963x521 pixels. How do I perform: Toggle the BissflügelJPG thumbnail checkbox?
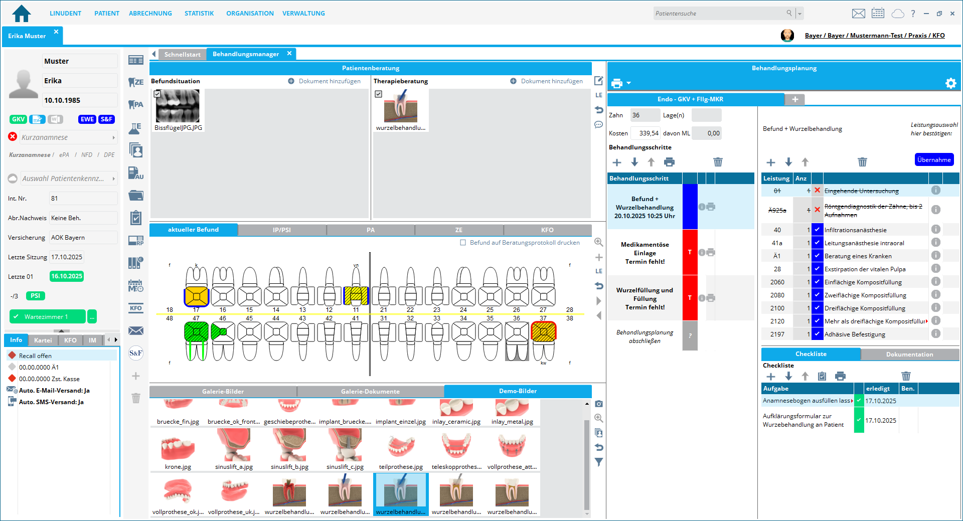click(157, 94)
